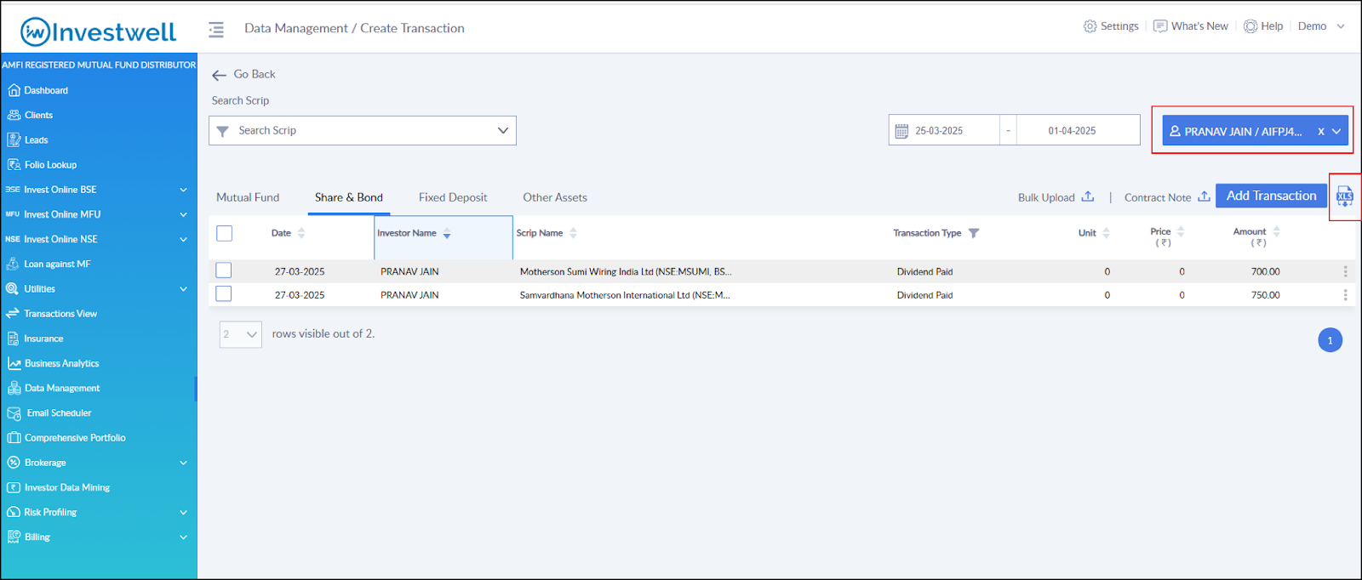
Task: Click Contract Note upload link
Action: tap(1167, 197)
